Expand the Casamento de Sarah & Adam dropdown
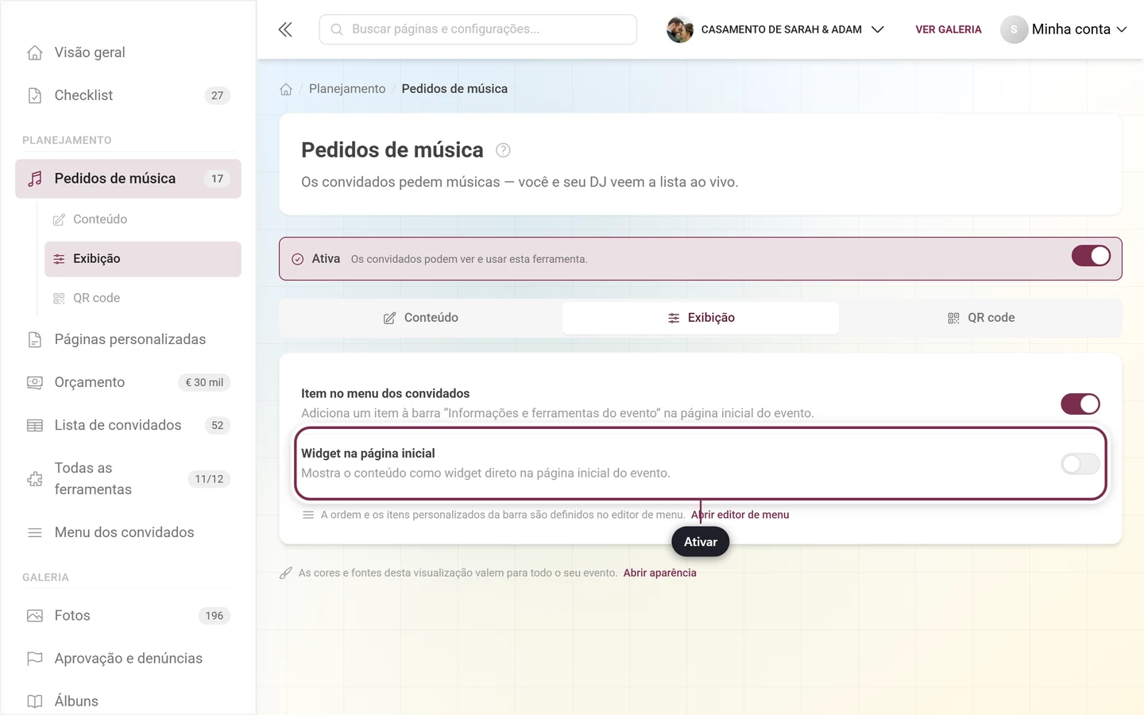The width and height of the screenshot is (1144, 715). [775, 29]
